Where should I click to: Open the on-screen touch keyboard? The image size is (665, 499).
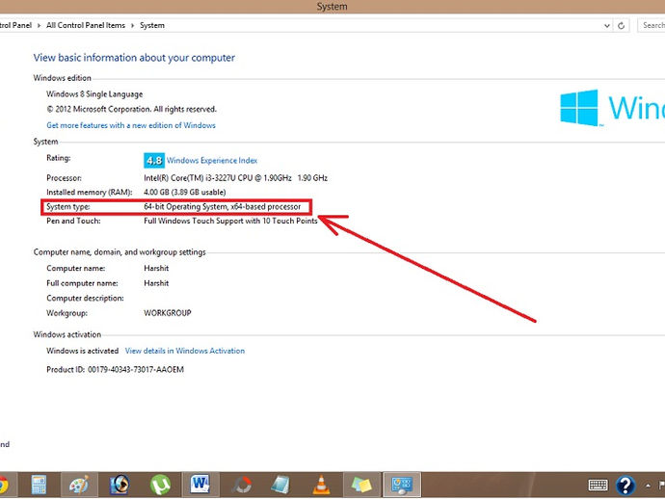598,485
